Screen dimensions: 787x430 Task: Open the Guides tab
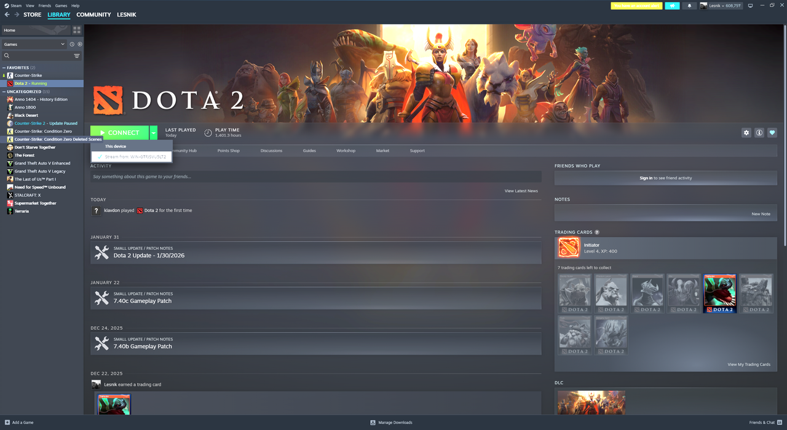point(309,150)
